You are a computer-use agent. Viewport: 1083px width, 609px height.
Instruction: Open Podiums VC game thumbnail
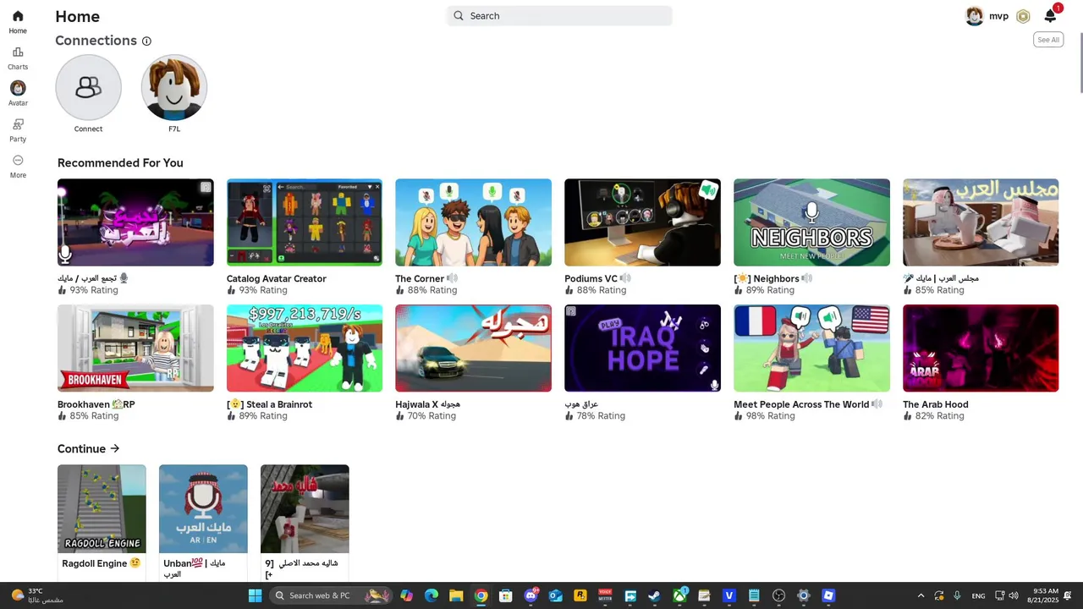click(642, 222)
